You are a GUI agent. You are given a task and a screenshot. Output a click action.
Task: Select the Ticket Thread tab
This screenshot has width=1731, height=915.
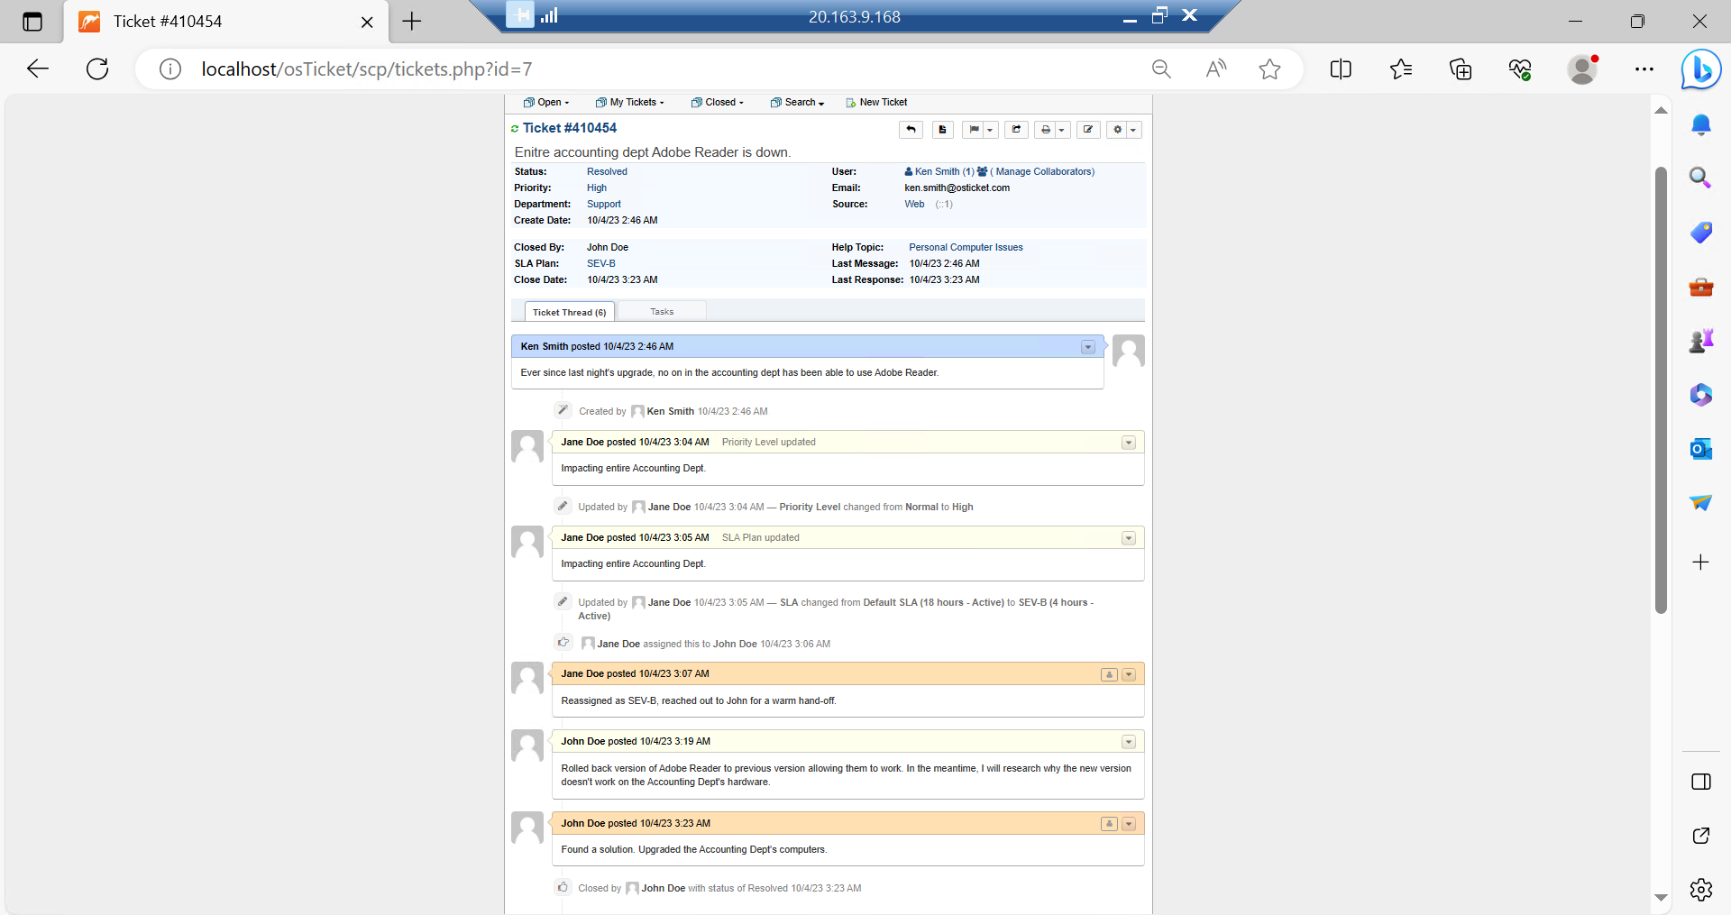tap(569, 311)
